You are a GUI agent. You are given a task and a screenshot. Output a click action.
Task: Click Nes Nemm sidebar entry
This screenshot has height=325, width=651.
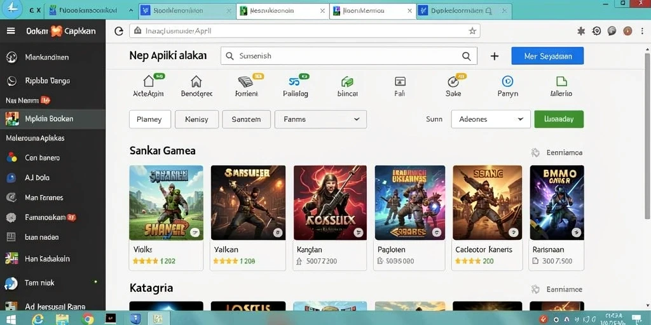(x=28, y=100)
